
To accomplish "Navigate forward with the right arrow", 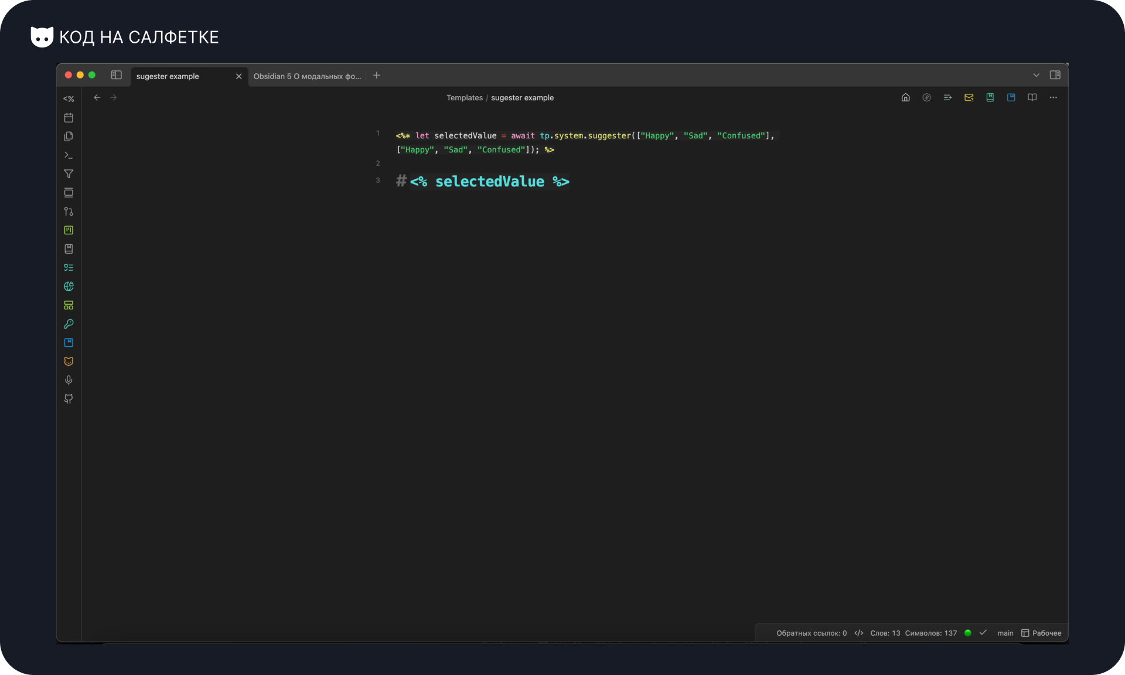I will point(114,98).
